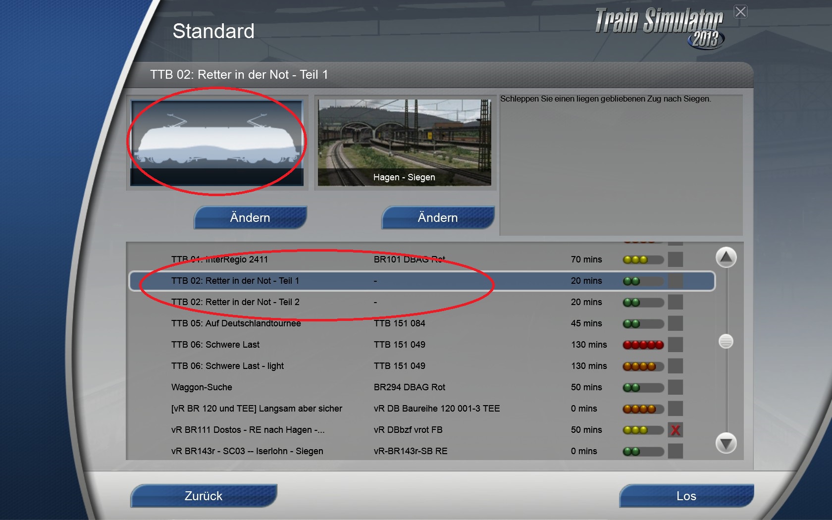Click the red X completion marker for vR BR111 Dostos

coord(676,430)
